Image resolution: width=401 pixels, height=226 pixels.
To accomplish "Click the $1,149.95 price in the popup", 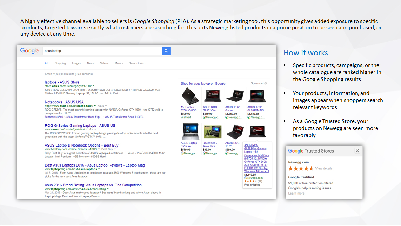I will (250, 175).
